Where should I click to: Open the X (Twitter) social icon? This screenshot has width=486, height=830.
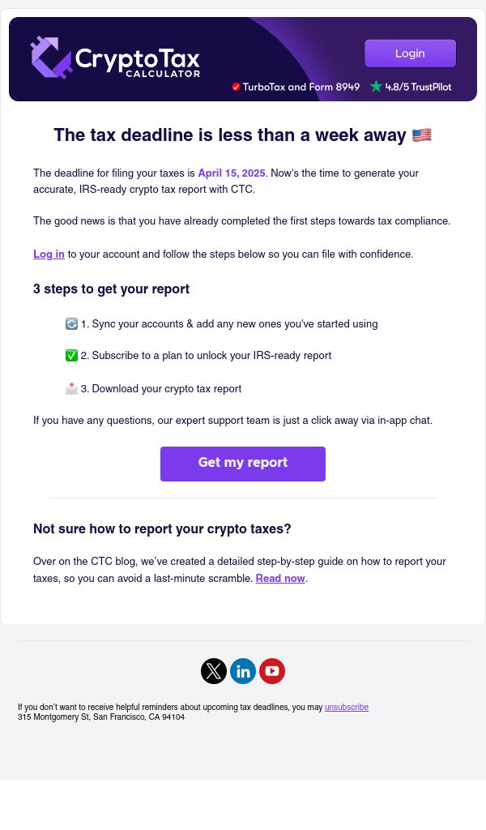click(x=214, y=671)
